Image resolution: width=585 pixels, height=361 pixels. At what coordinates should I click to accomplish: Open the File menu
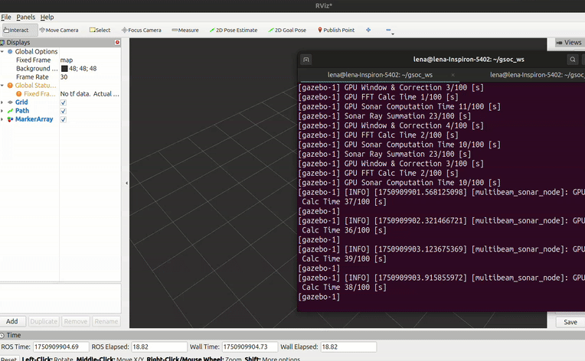click(x=6, y=17)
